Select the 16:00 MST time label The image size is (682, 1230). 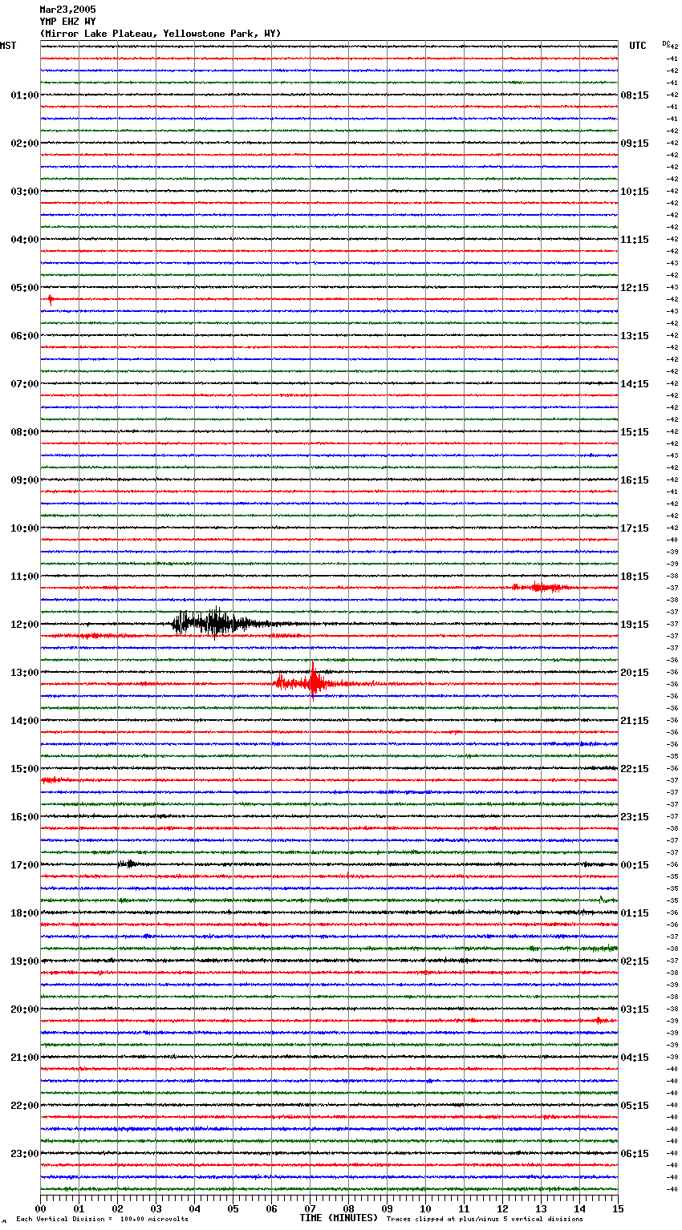click(x=25, y=817)
